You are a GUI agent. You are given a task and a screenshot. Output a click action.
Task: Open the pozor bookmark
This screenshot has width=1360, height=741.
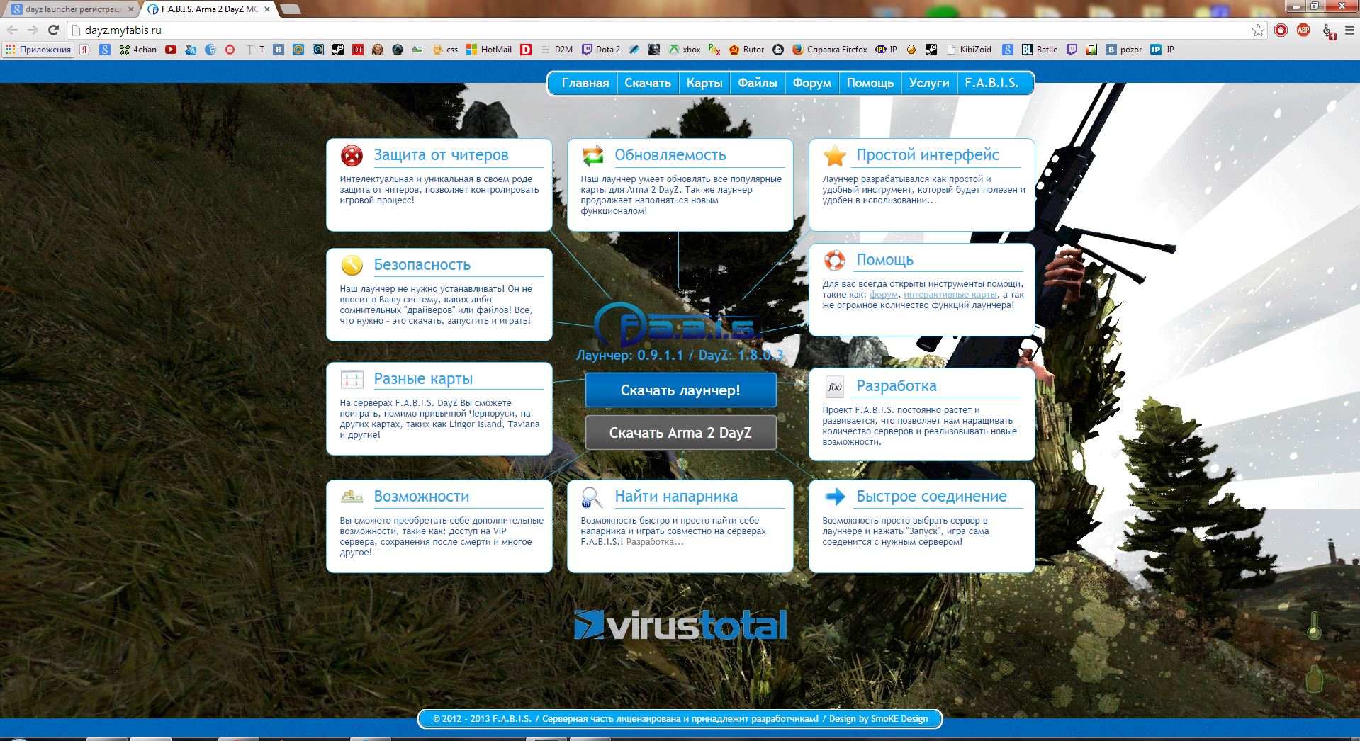coord(1124,50)
